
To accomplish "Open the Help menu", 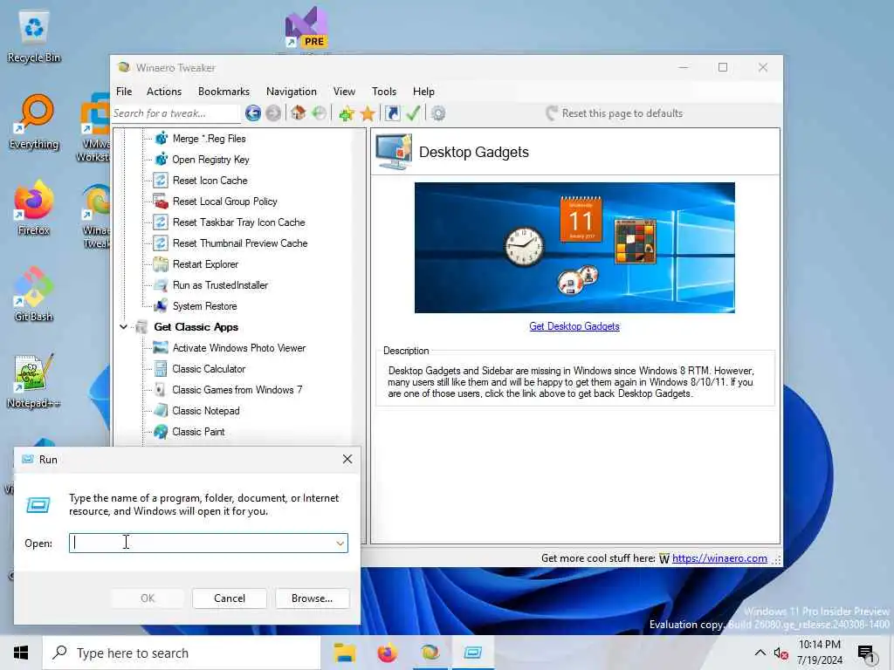I will (x=423, y=91).
